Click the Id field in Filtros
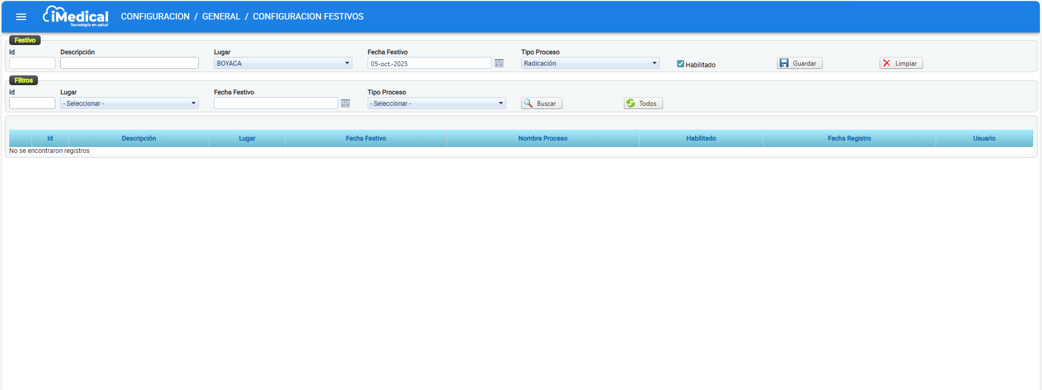Screen dimensions: 1042x390 [x=32, y=104]
